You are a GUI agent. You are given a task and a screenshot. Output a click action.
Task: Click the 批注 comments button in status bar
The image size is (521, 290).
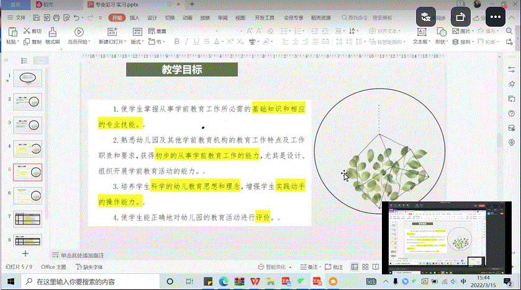pyautogui.click(x=333, y=267)
